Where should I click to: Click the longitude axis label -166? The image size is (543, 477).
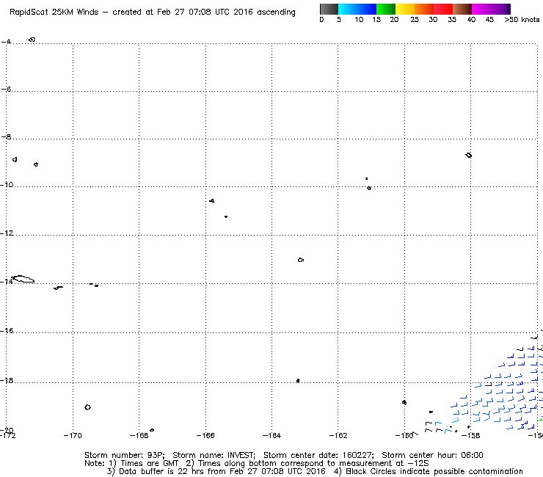[x=205, y=435]
